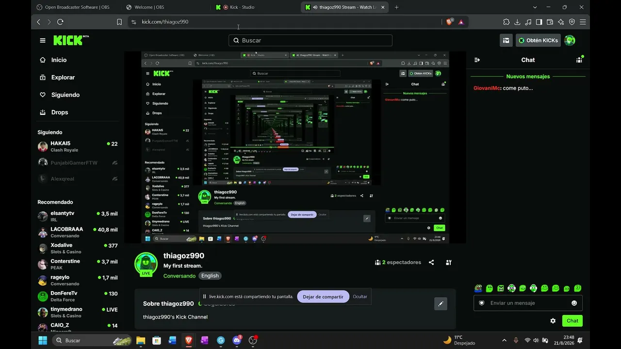
Task: Open the Windows Start menu
Action: click(x=43, y=340)
